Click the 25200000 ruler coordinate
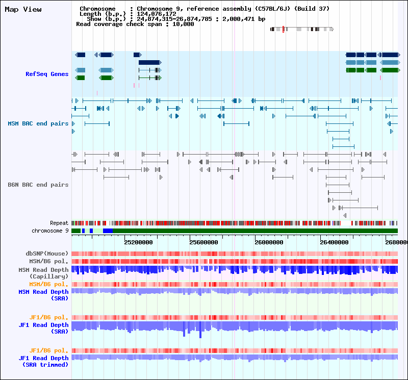This screenshot has width=408, height=380. (138, 242)
